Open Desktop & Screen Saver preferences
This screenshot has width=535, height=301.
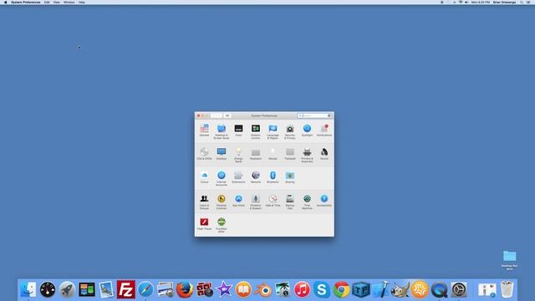pos(221,132)
